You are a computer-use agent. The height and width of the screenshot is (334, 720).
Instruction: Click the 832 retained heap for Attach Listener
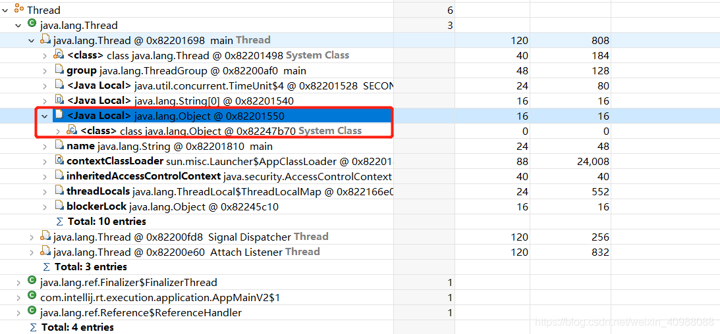[x=601, y=252]
